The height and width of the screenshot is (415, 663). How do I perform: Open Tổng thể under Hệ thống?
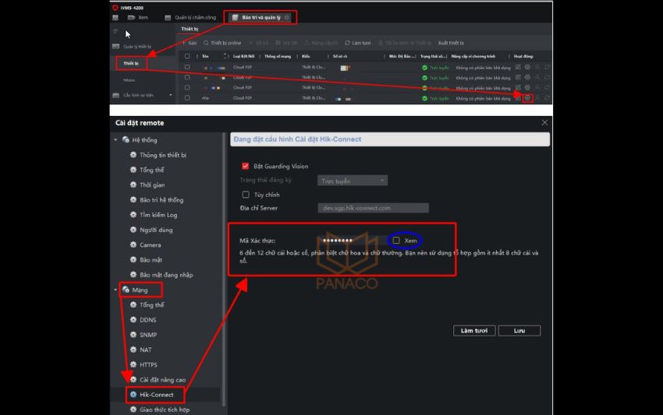pos(147,170)
